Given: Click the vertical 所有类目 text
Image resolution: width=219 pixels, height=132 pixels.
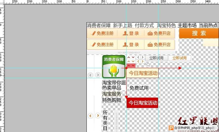Looking at the screenshot, I should click(x=105, y=120).
